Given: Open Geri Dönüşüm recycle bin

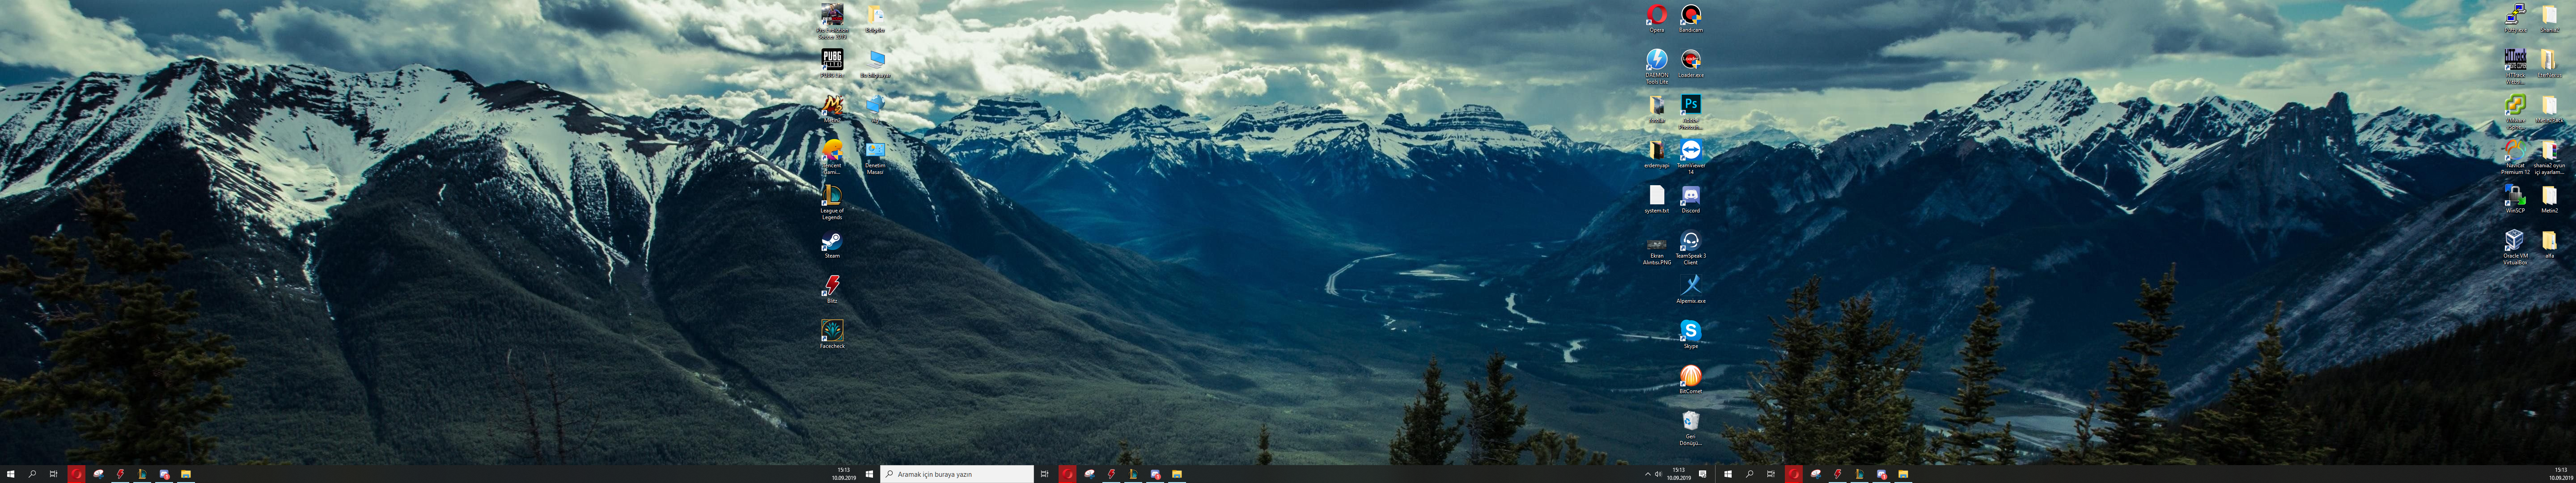Looking at the screenshot, I should tap(1691, 428).
